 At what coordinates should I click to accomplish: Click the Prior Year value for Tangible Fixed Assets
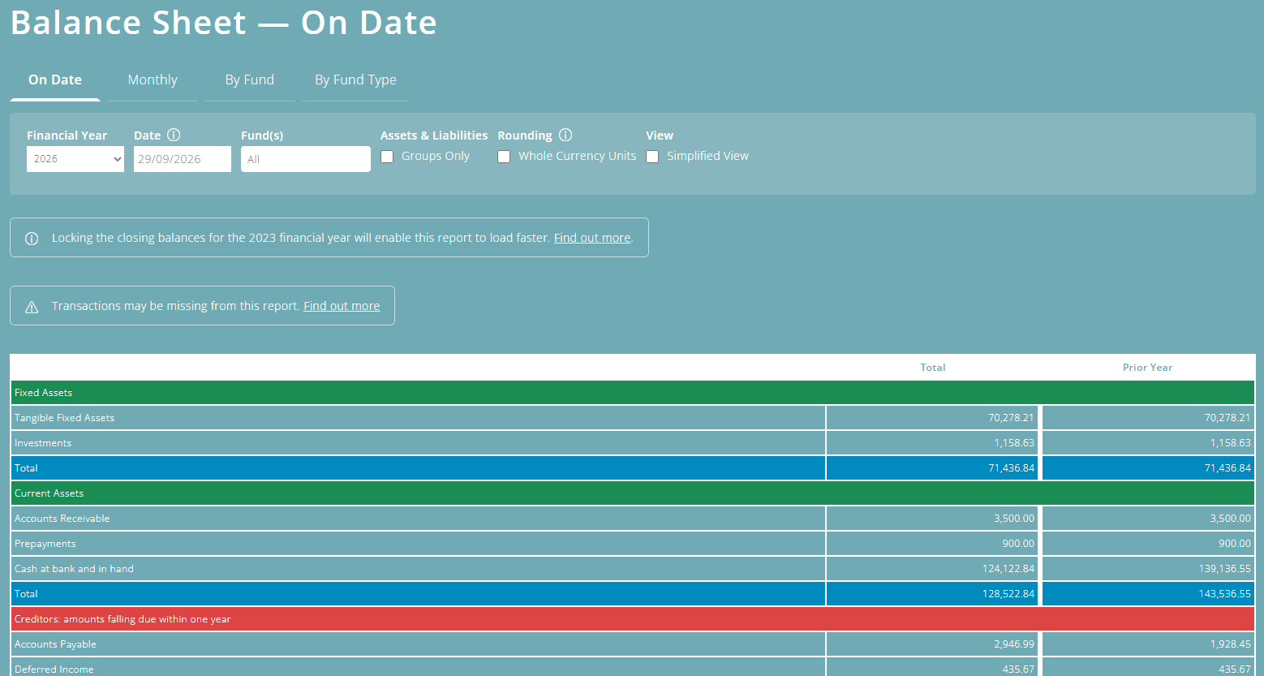tap(1227, 418)
